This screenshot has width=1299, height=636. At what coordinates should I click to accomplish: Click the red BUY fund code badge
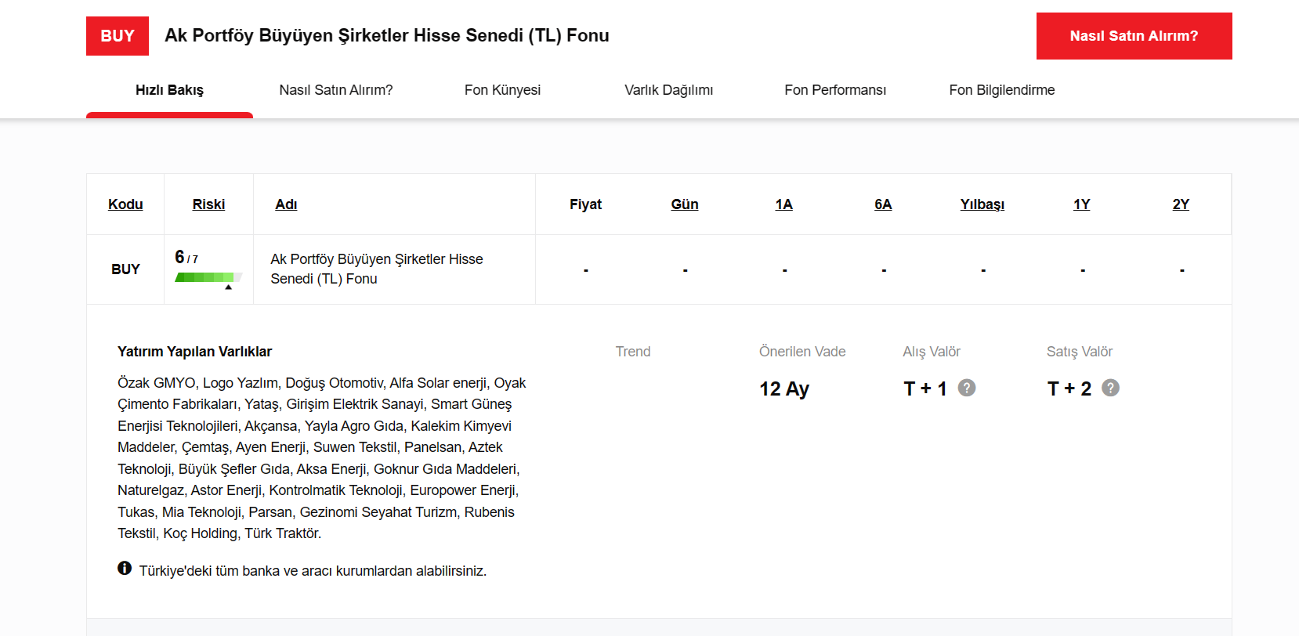click(x=118, y=36)
